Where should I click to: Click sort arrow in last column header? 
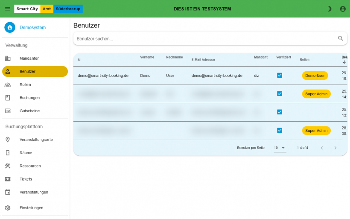point(344,62)
